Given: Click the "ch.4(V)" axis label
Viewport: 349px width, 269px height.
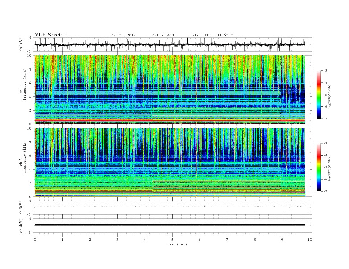Looking at the screenshot, I should pyautogui.click(x=21, y=225).
